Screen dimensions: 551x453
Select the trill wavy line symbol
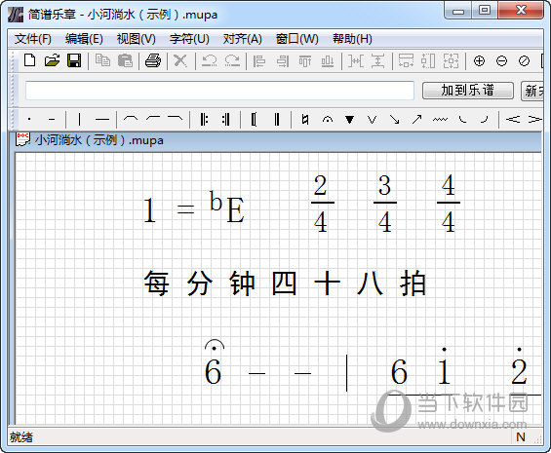pos(440,120)
